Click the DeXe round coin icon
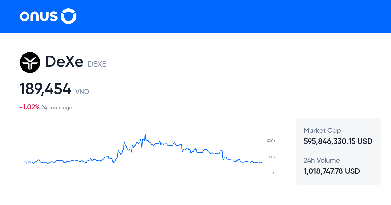 30,62
